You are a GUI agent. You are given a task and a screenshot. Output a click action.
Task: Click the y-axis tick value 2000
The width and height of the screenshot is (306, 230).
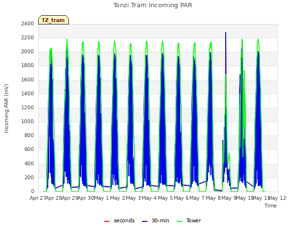pos(28,52)
